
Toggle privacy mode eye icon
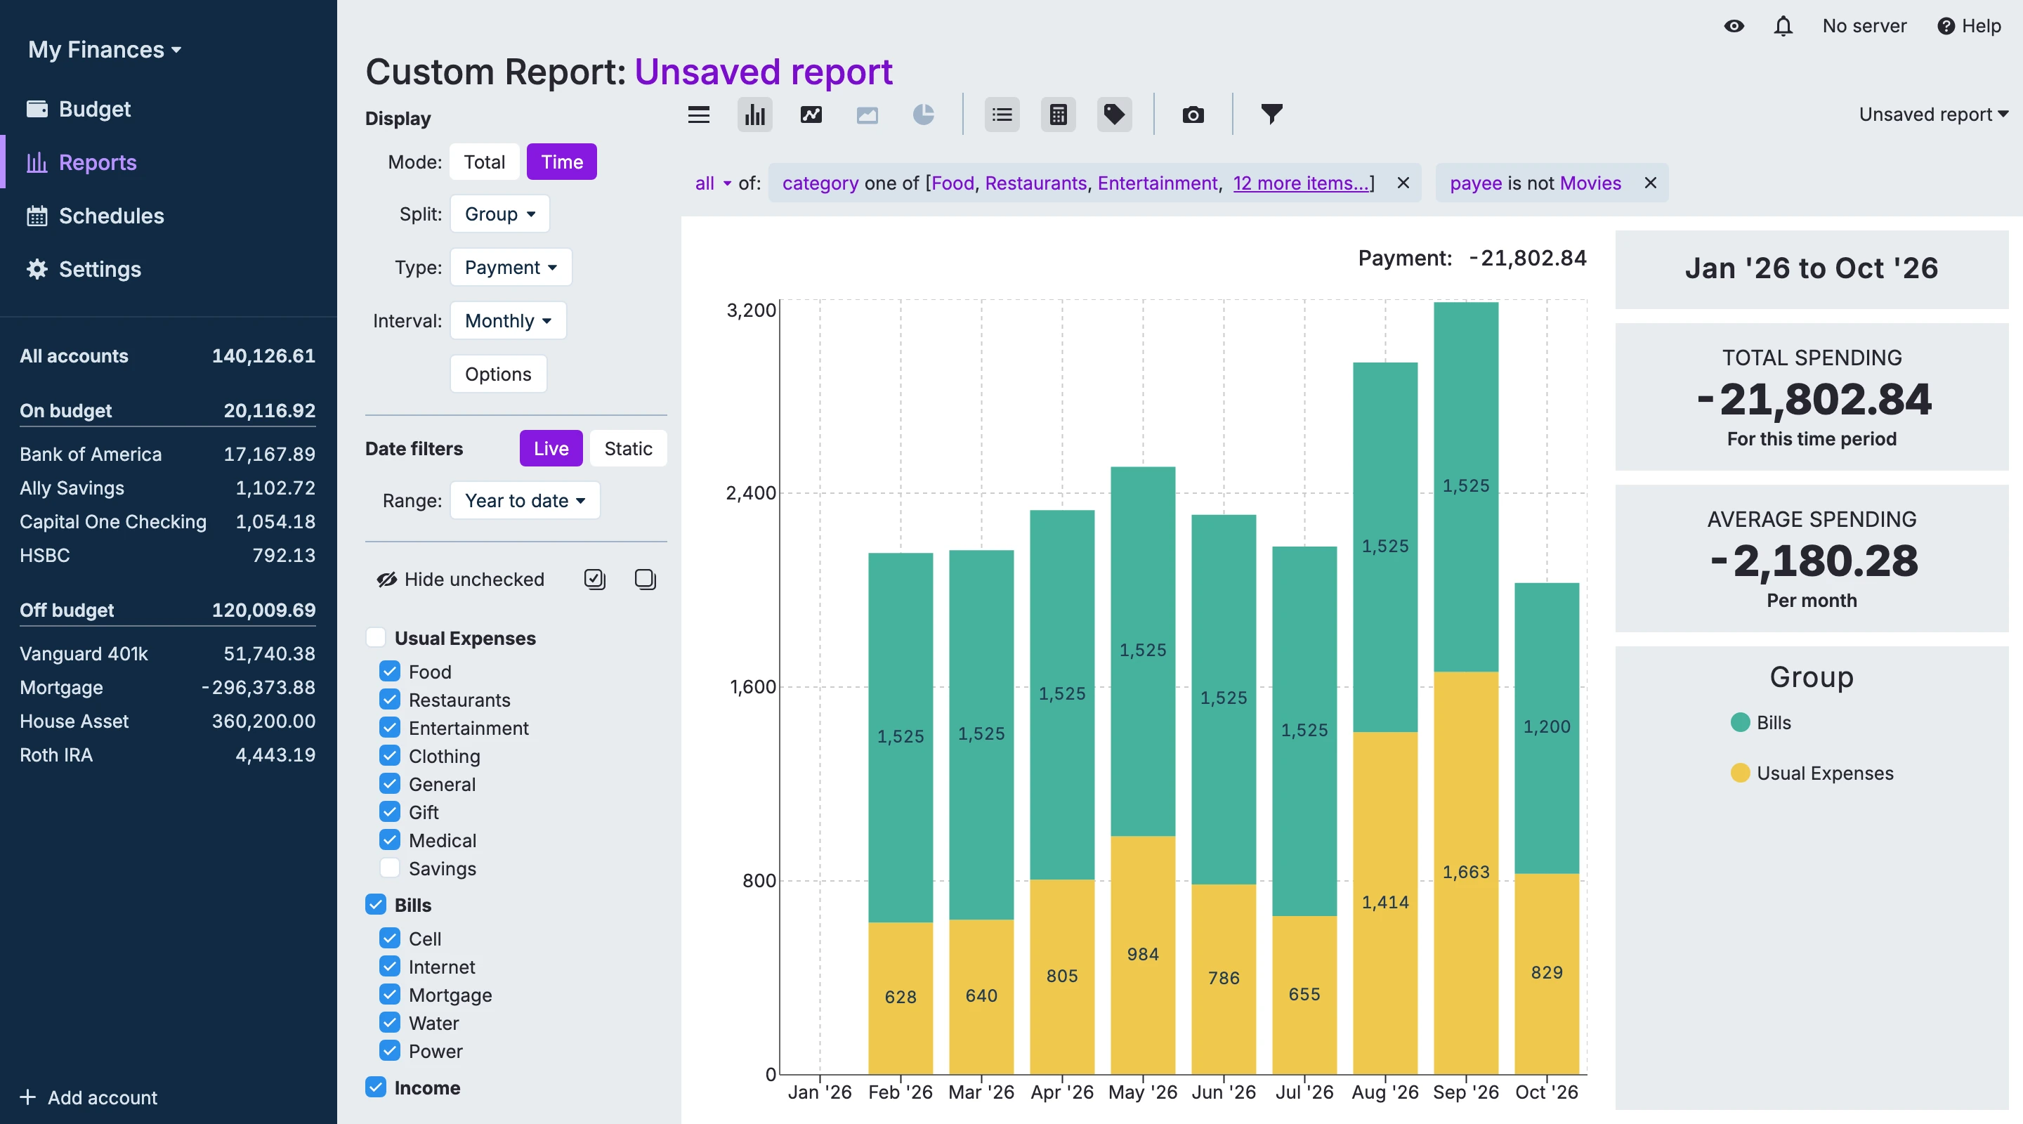click(1734, 26)
